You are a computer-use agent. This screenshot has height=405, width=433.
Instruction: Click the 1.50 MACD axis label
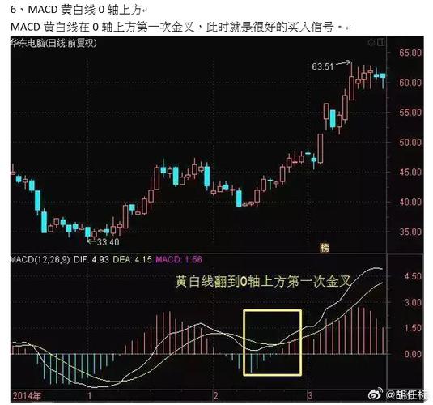point(413,328)
